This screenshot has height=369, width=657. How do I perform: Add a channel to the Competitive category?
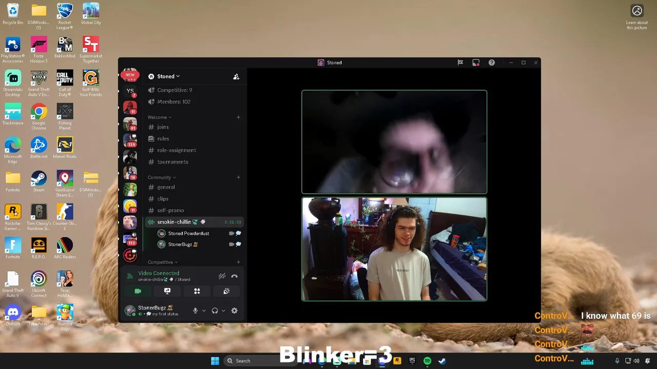coord(238,262)
